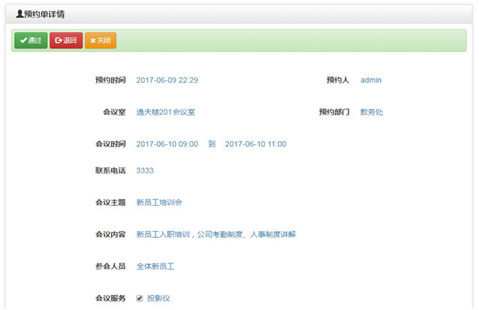This screenshot has width=479, height=310.
Task: Click the meeting topic 新员工培训会
Action: point(159,203)
